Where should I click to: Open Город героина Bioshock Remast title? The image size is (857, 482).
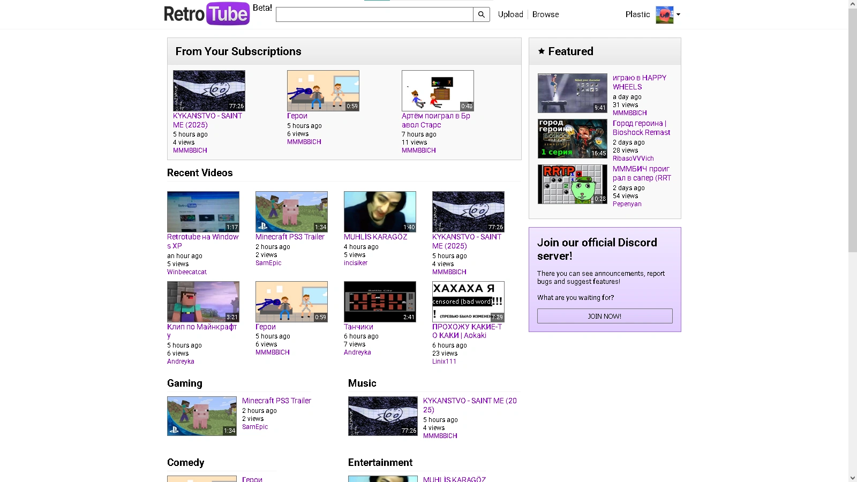pos(642,127)
